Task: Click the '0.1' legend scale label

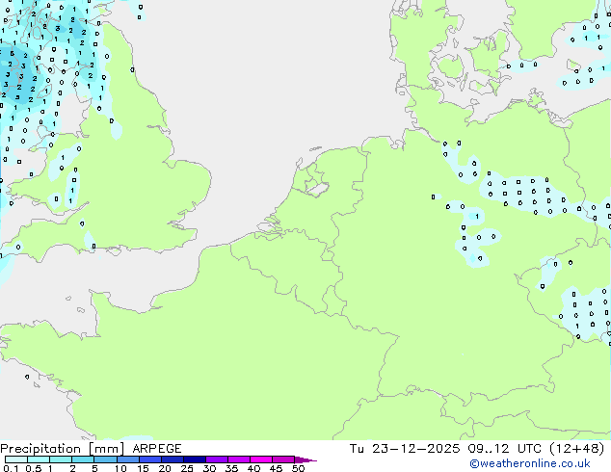Action: click(11, 468)
